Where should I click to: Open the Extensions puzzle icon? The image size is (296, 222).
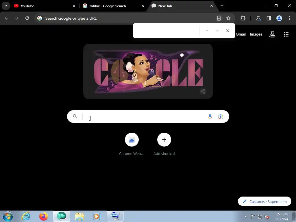coord(243,18)
